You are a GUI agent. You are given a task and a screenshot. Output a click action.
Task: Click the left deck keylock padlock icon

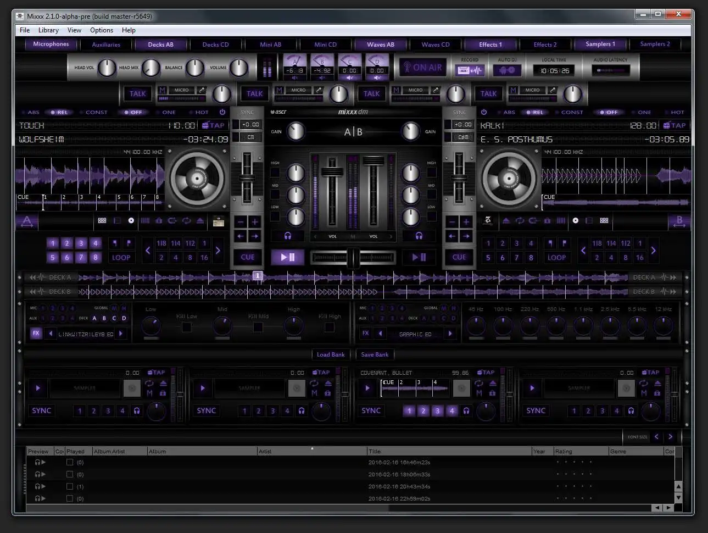[159, 221]
